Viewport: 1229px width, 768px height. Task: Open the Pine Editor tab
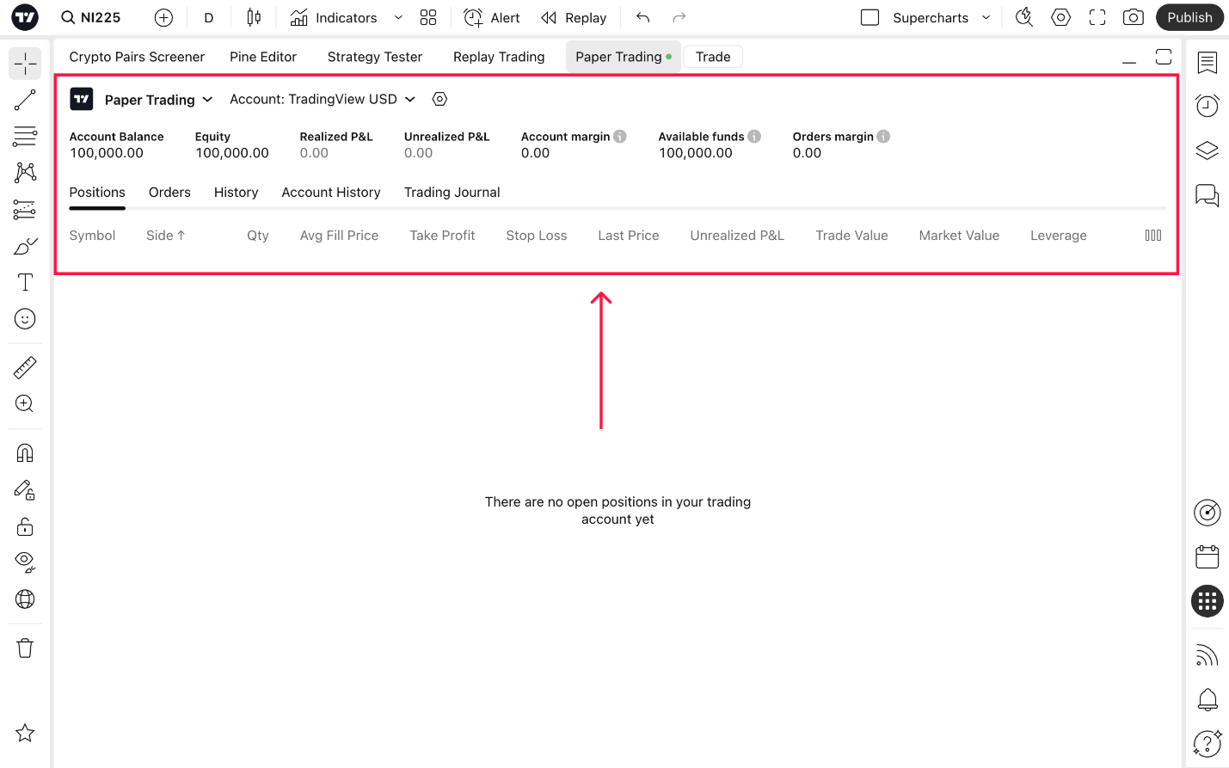[263, 57]
